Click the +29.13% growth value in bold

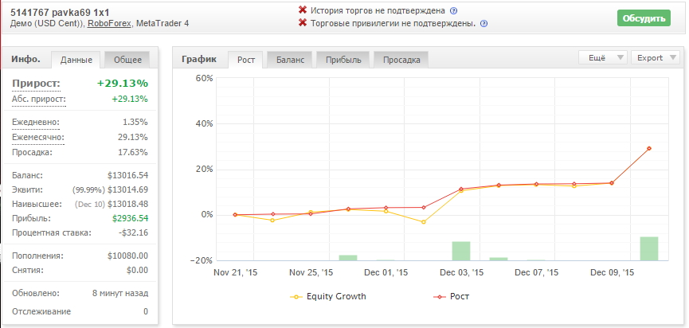[x=123, y=84]
